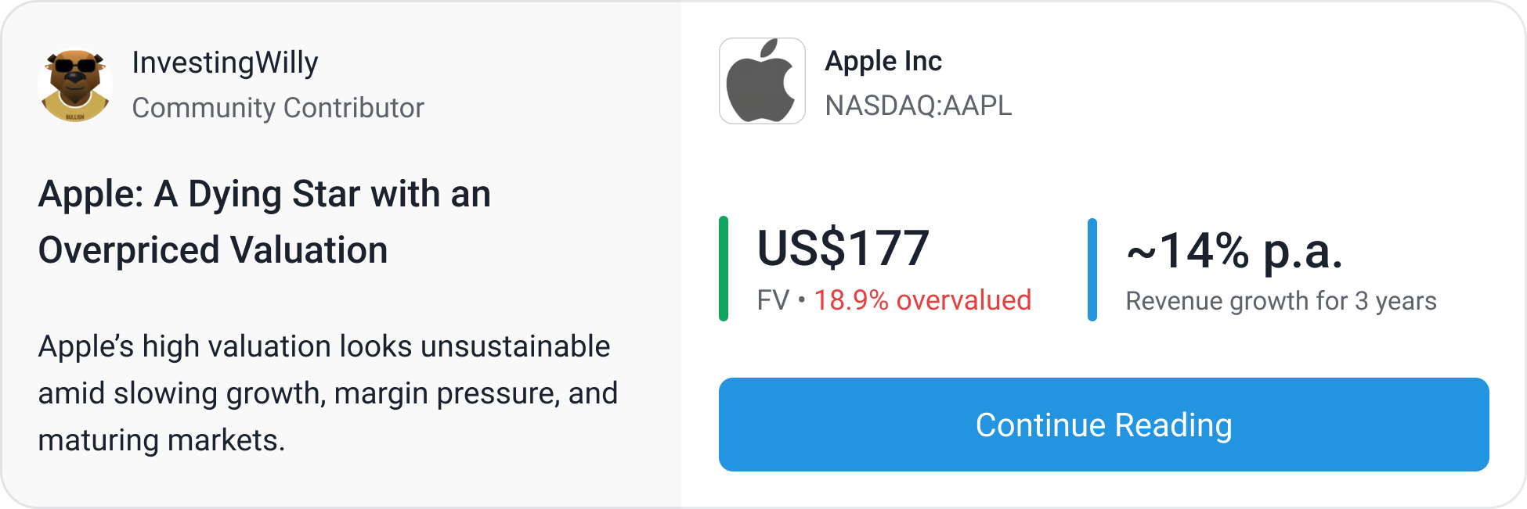1527x509 pixels.
Task: Click the 'Reading' word on the blue button
Action: point(1173,425)
